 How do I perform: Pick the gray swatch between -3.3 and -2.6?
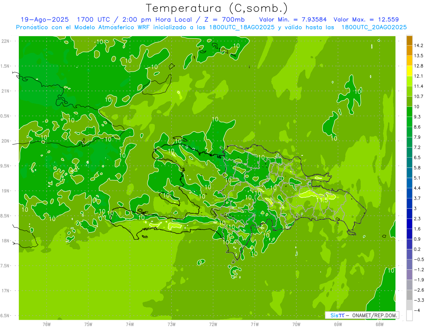(x=409, y=295)
